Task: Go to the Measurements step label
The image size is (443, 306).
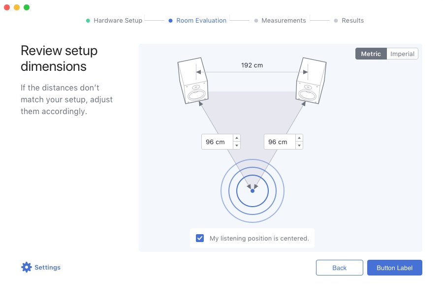Action: point(284,21)
